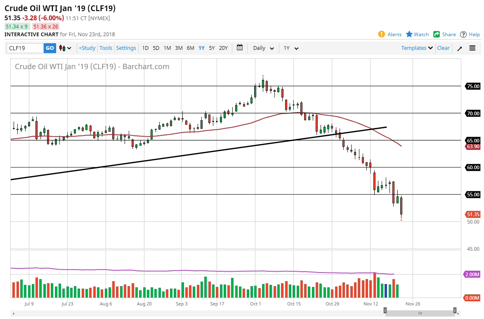This screenshot has width=484, height=319.
Task: Select the trendline drawing arrow icon
Action: point(459,48)
